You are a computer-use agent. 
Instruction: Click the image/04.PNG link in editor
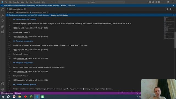click(22, 58)
